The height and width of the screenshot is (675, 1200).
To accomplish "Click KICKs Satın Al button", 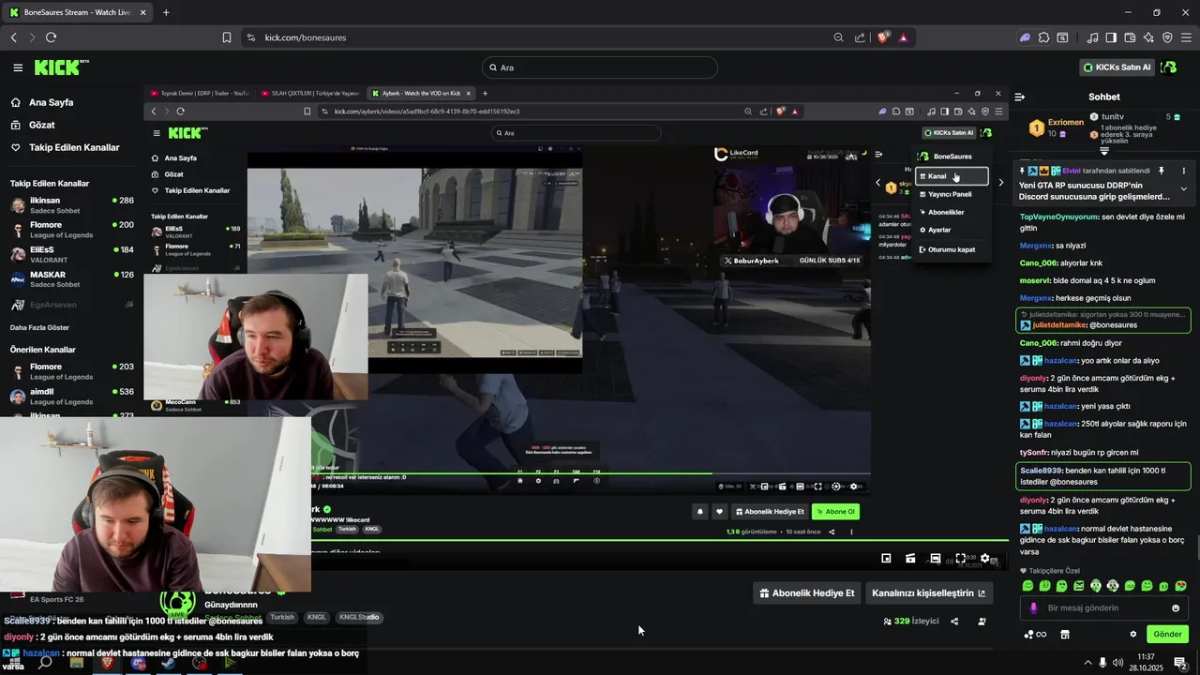I will 1116,67.
